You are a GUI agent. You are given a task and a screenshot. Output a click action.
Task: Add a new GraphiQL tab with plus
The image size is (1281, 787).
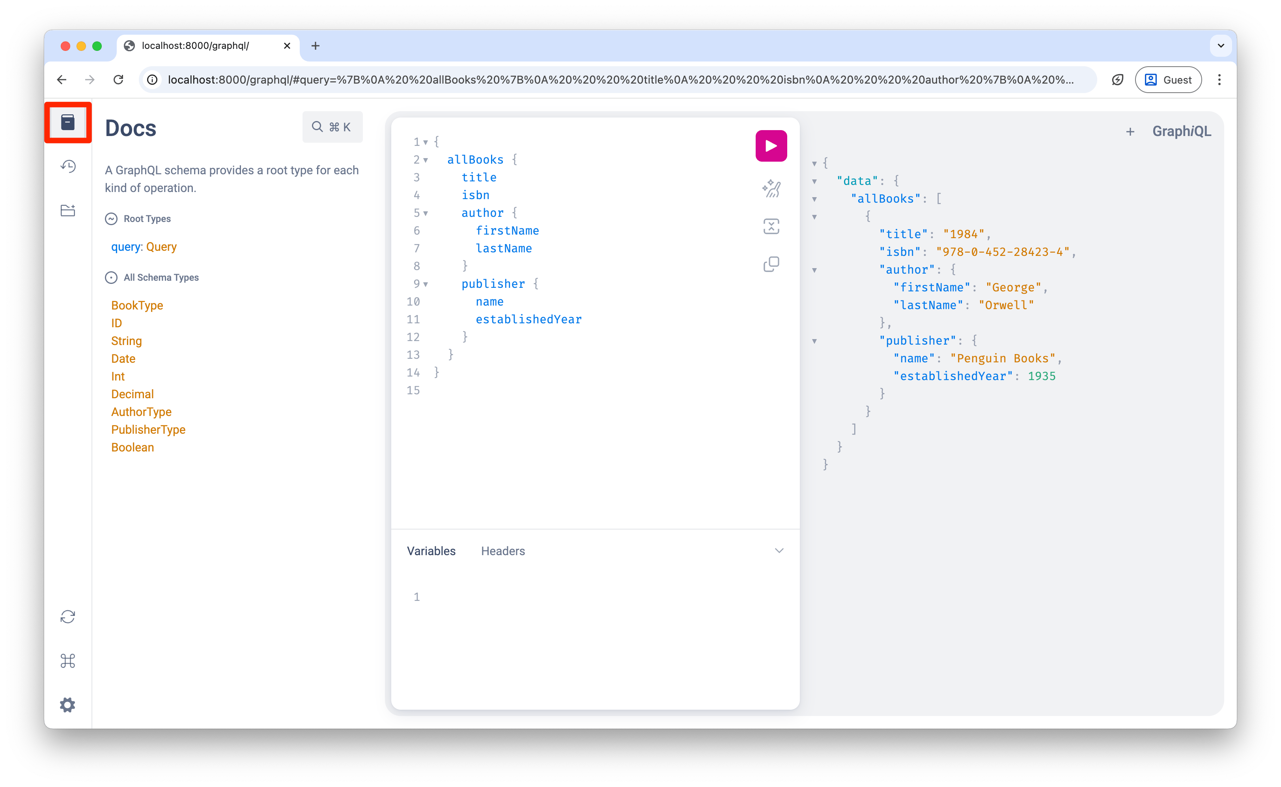[x=1130, y=131]
